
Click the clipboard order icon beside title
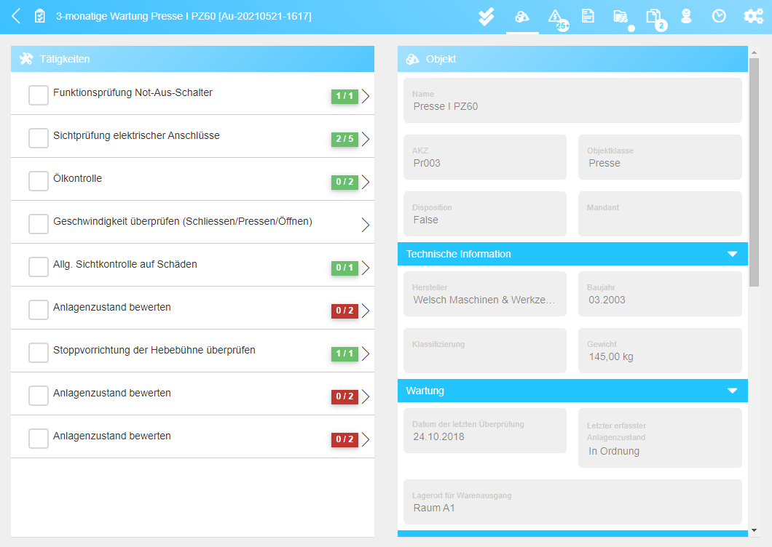coord(40,16)
